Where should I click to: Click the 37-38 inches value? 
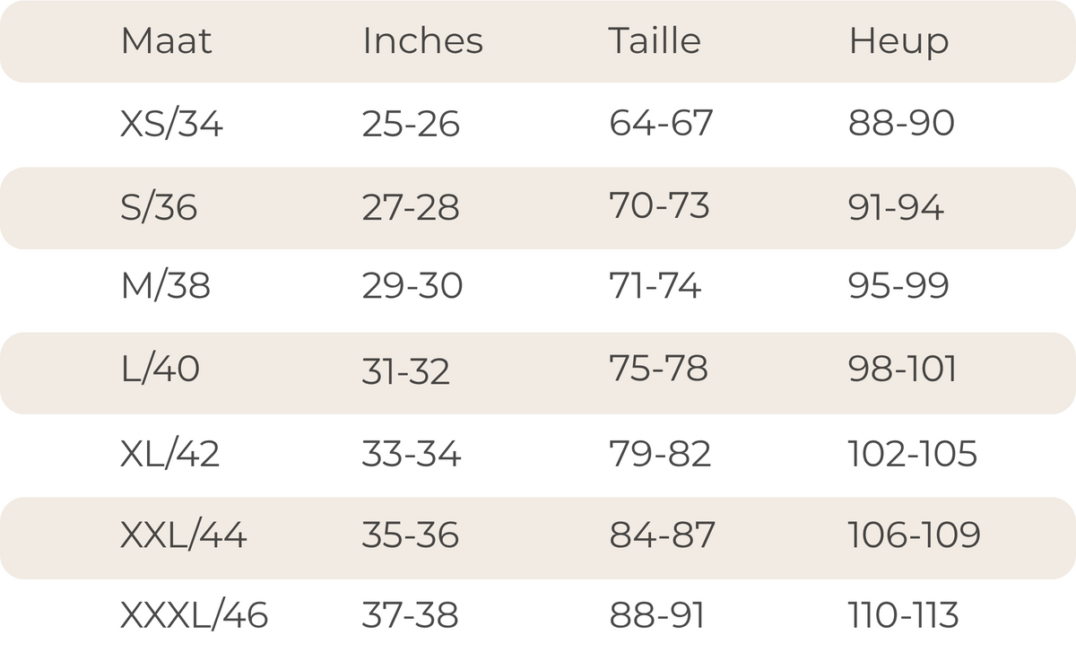click(x=410, y=615)
